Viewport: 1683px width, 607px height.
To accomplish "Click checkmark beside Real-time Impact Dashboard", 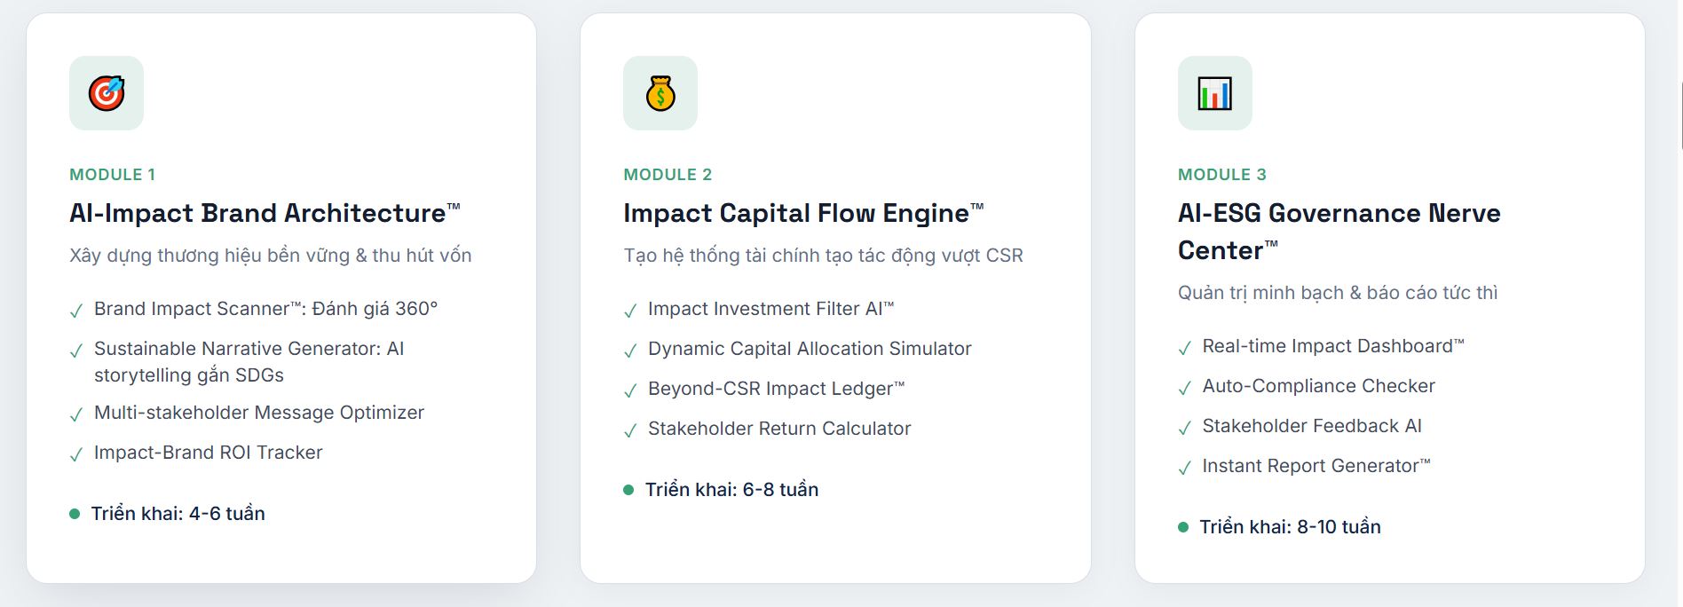I will 1184,348.
